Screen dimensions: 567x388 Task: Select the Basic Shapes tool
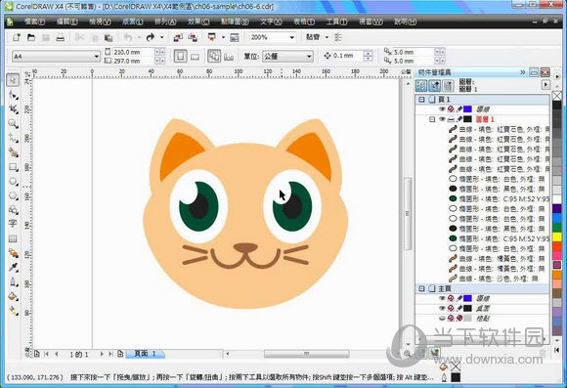tap(13, 210)
